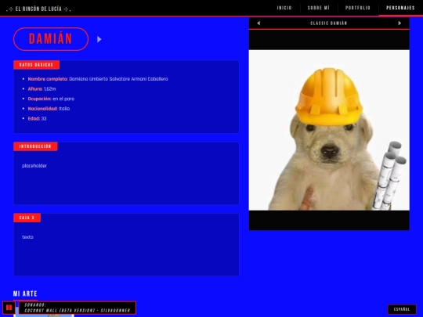Navigate to Portfolio
The height and width of the screenshot is (317, 423).
pyautogui.click(x=358, y=8)
